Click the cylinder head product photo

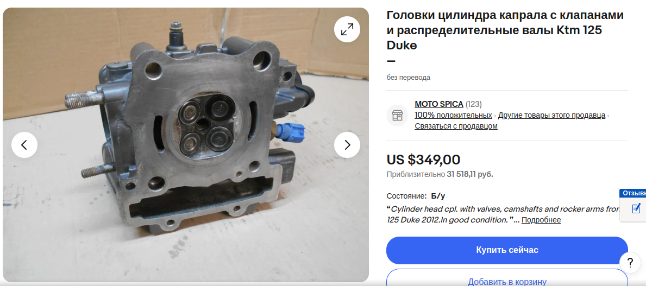click(186, 145)
